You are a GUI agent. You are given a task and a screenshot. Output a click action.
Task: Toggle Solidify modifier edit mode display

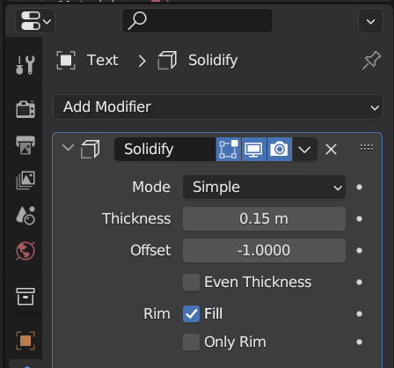[x=229, y=149]
